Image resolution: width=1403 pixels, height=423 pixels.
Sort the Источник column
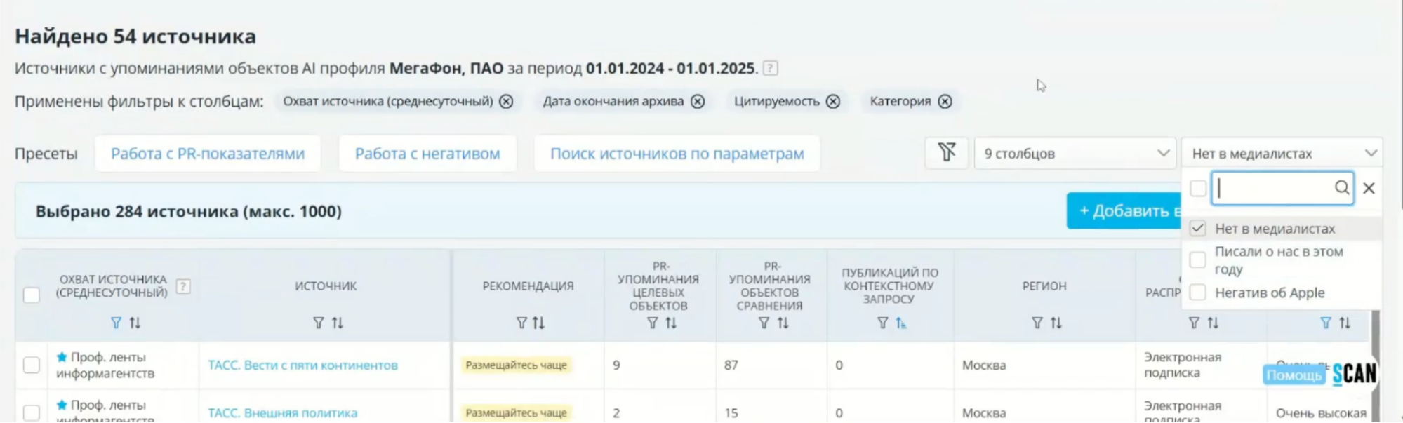click(x=338, y=323)
